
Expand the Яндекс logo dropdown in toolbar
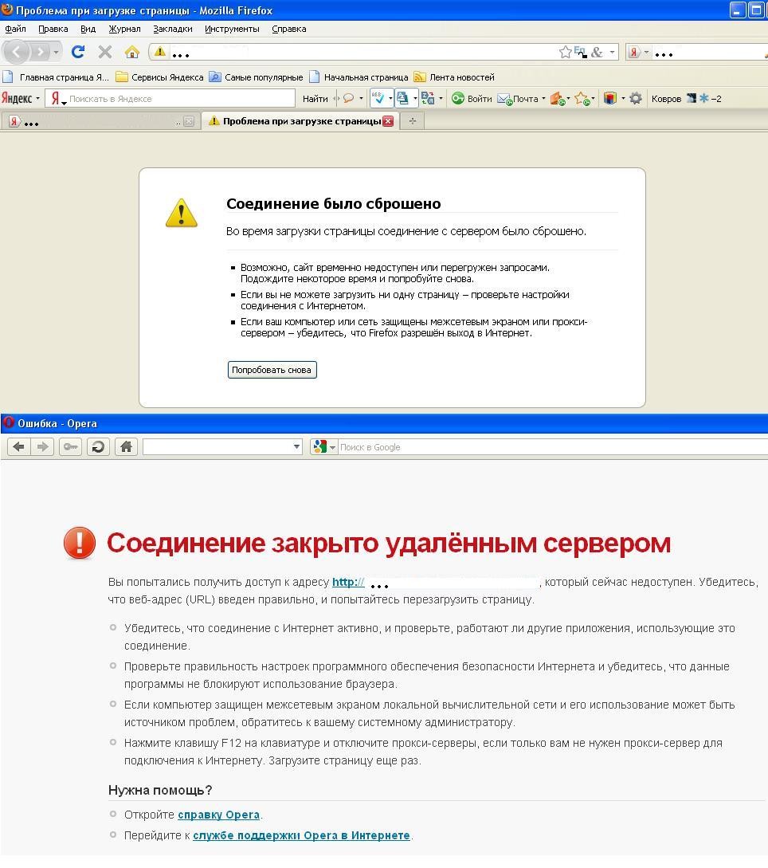(37, 99)
